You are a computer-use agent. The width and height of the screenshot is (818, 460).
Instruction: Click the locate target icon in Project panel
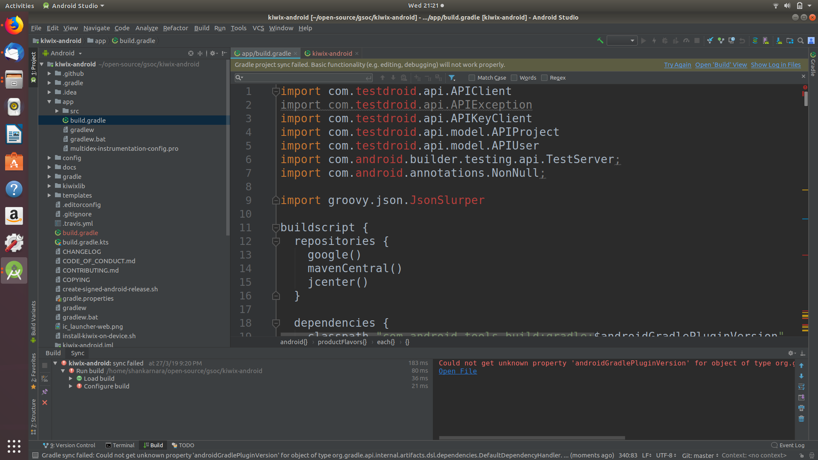(x=190, y=53)
